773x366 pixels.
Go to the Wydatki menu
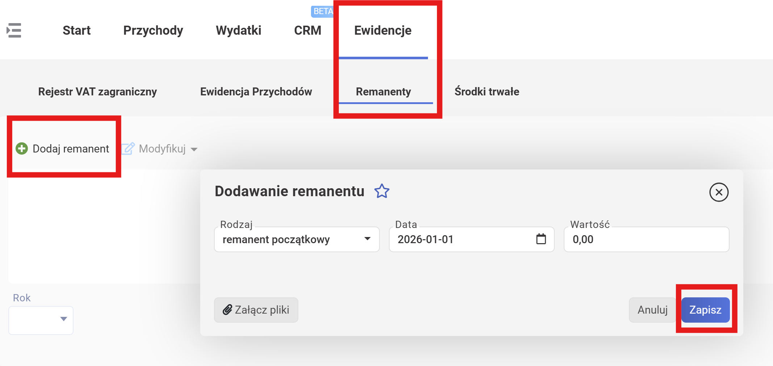pyautogui.click(x=239, y=30)
